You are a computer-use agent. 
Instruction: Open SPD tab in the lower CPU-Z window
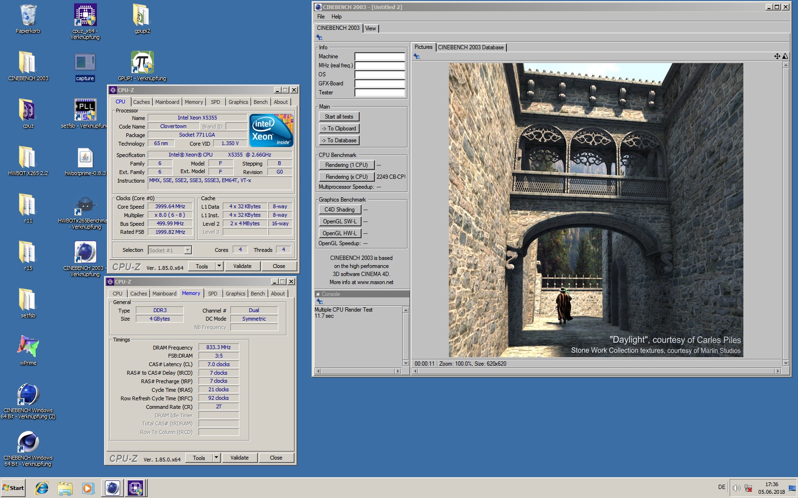click(212, 294)
